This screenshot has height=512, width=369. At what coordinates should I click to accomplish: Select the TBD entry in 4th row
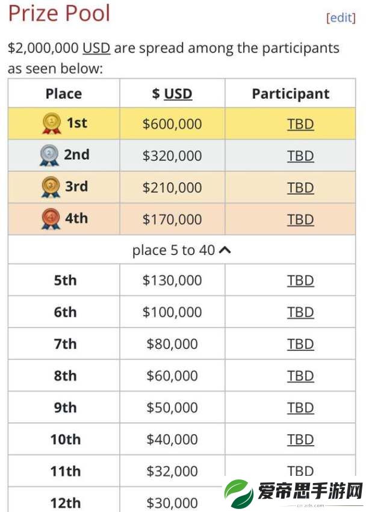[300, 220]
